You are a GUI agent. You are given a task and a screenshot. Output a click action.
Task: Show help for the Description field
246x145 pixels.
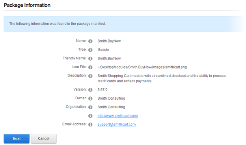(90, 76)
